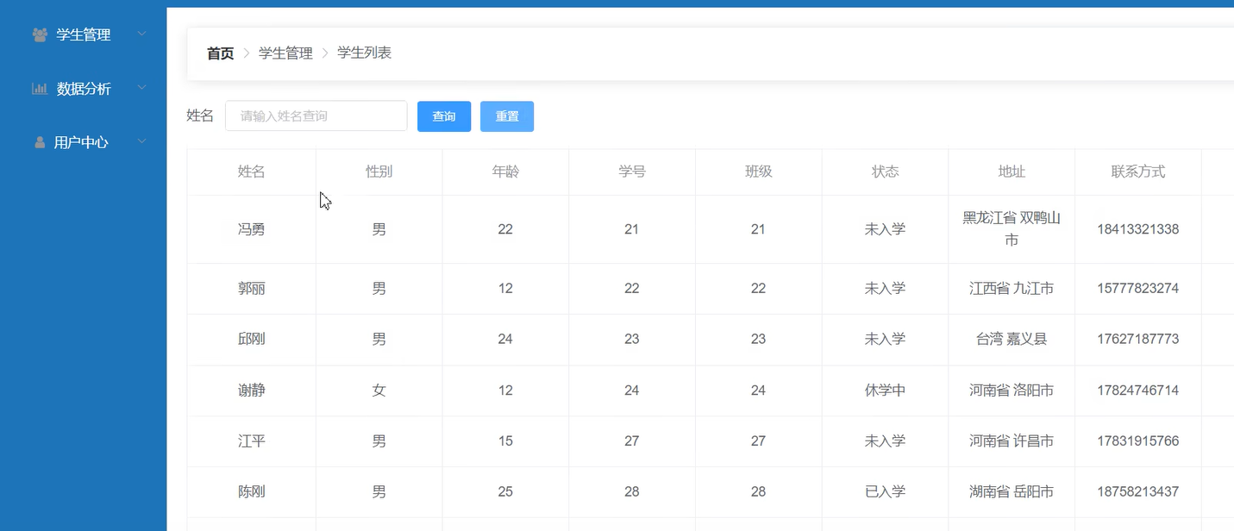1234x531 pixels.
Task: Click the 班级 column header
Action: tap(759, 172)
